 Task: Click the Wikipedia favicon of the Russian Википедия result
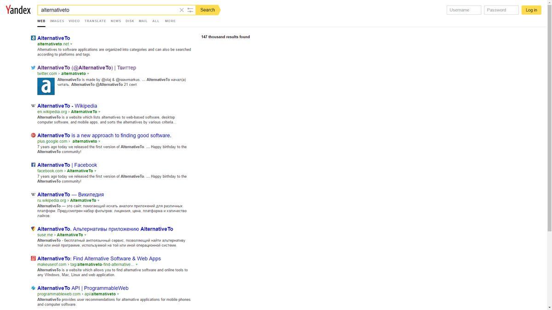coord(33,195)
